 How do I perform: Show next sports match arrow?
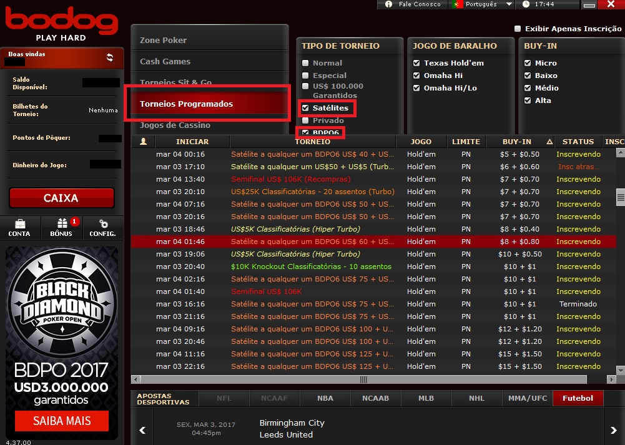coord(613,430)
